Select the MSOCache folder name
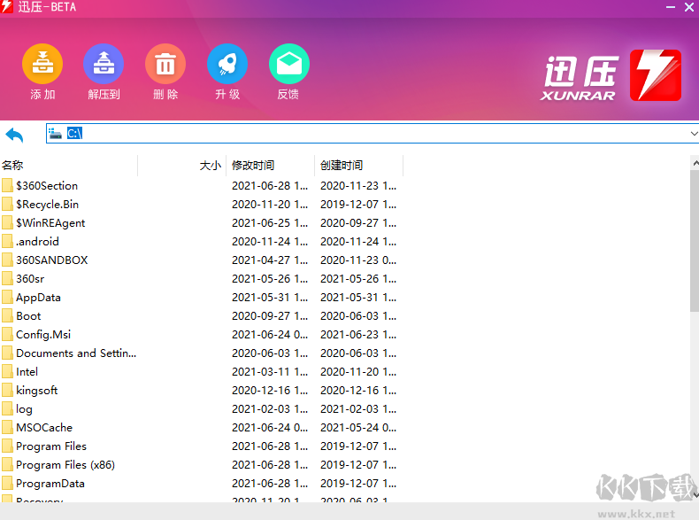This screenshot has width=699, height=520. 44,428
